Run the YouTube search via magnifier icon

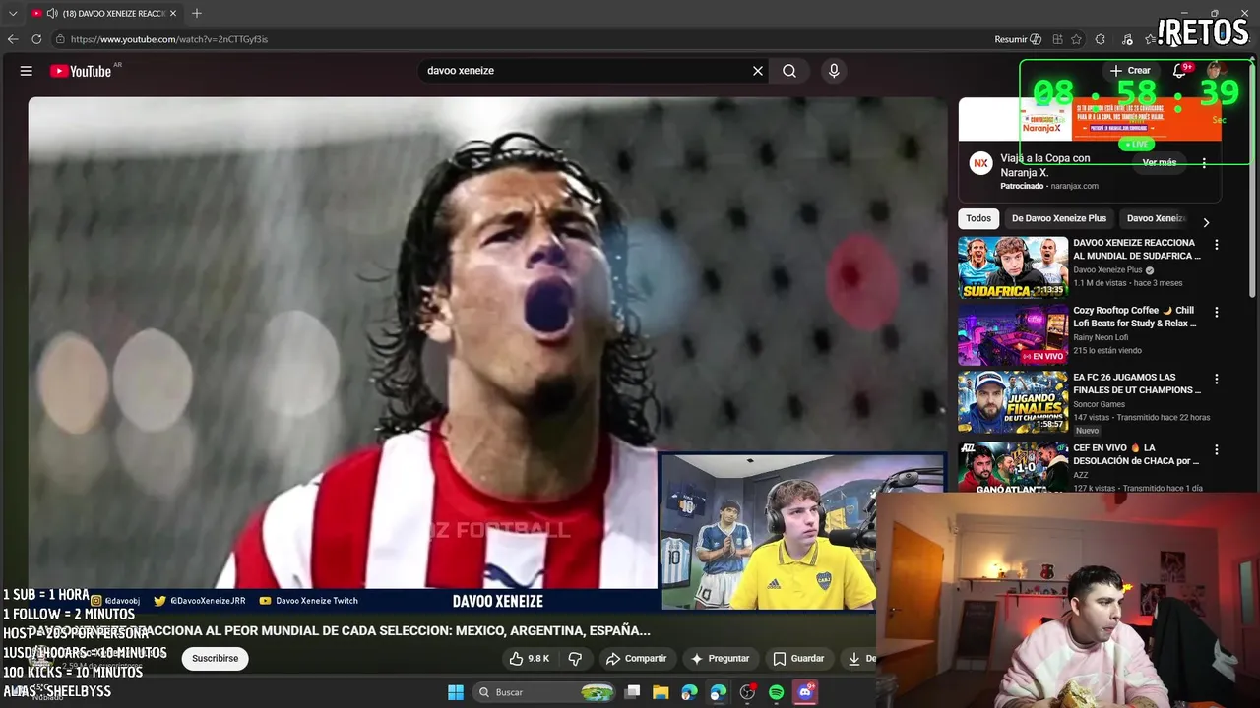[x=789, y=71]
